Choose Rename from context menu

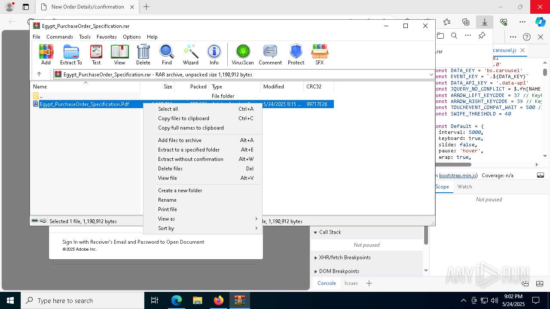(x=202, y=200)
